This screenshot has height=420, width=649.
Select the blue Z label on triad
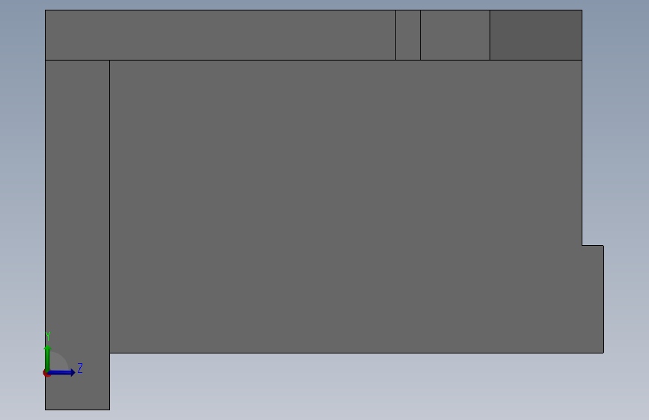point(80,368)
